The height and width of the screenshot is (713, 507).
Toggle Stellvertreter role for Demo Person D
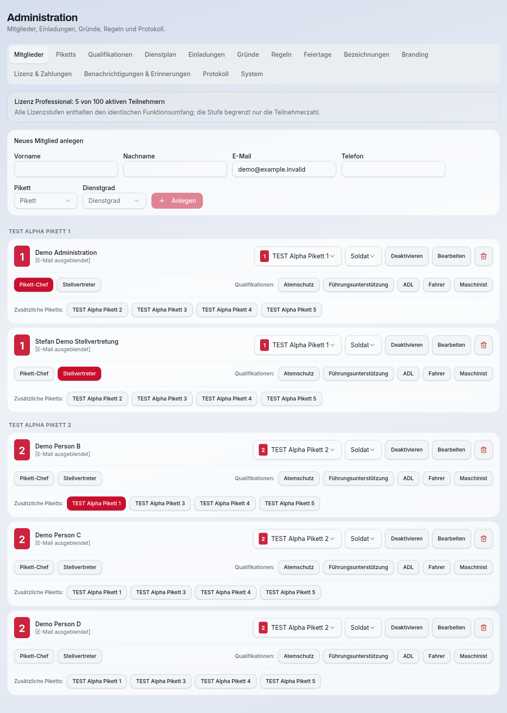tap(80, 656)
